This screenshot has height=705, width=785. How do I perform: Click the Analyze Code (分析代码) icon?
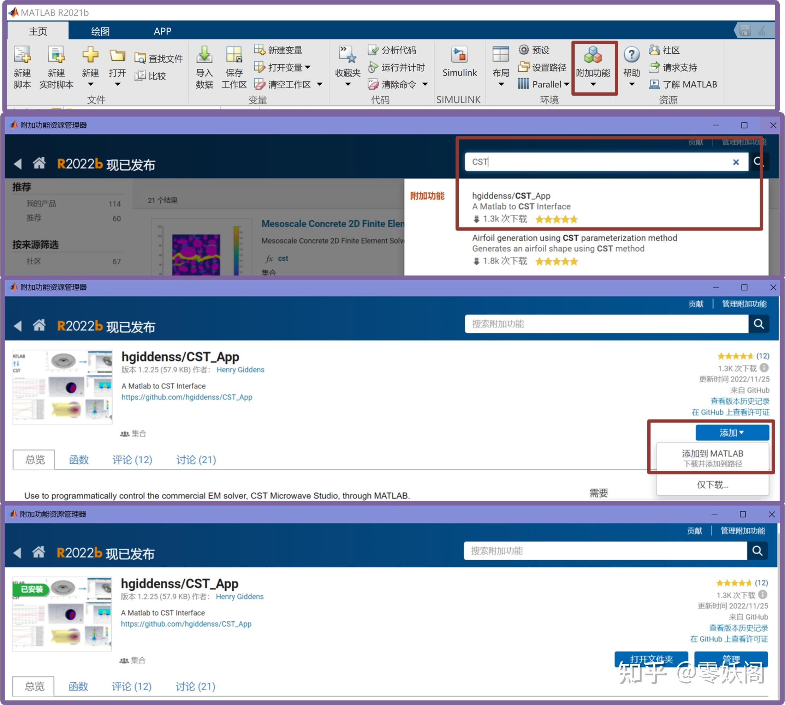373,50
